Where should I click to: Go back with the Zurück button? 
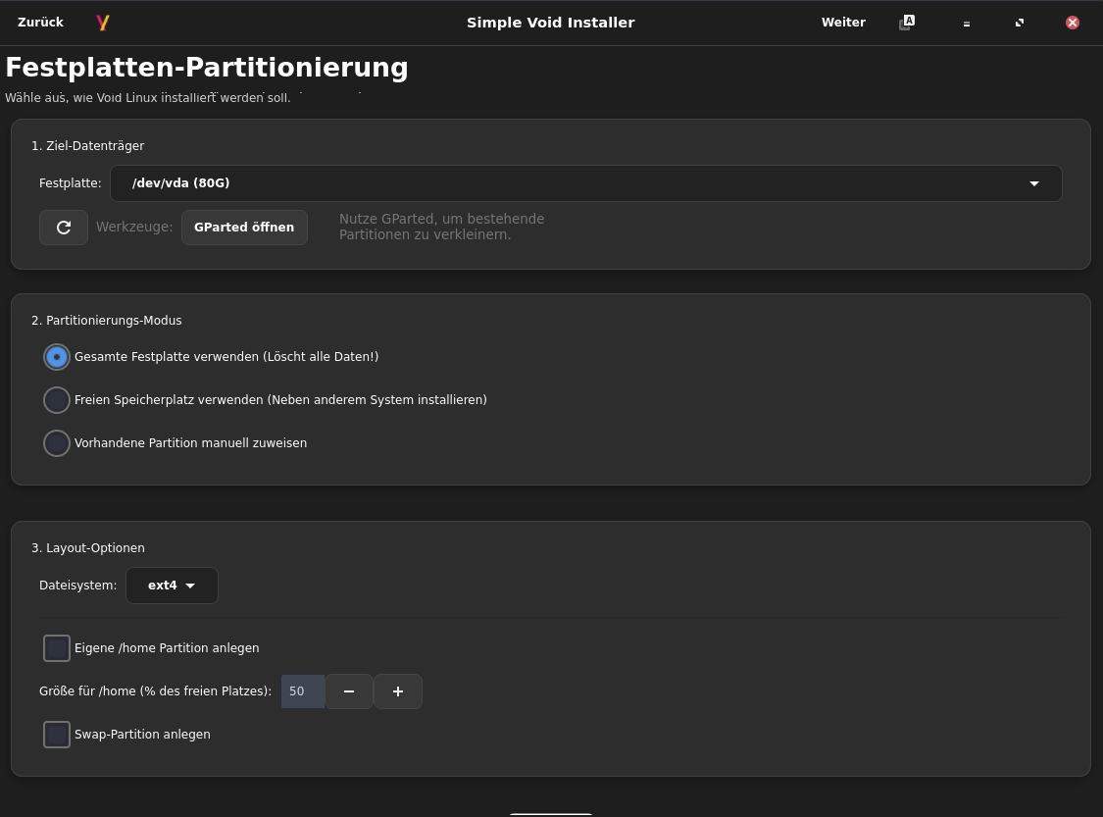40,23
